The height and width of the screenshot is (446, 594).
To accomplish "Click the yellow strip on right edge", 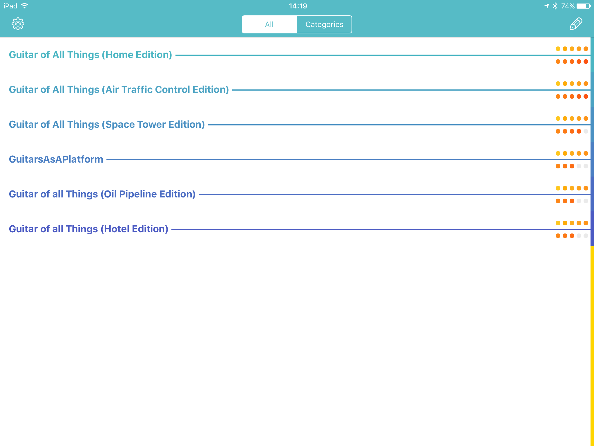I will pyautogui.click(x=592, y=346).
